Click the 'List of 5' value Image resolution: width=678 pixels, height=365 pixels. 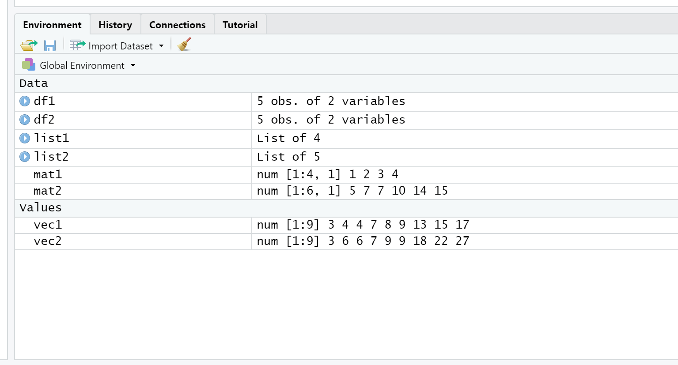[288, 157]
